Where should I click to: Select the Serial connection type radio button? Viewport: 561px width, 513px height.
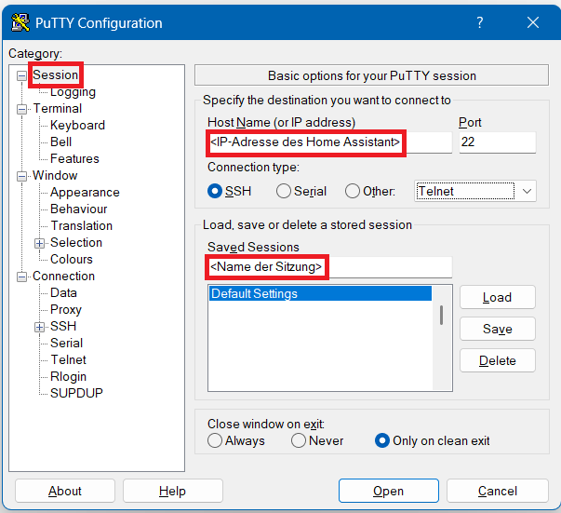coord(284,191)
